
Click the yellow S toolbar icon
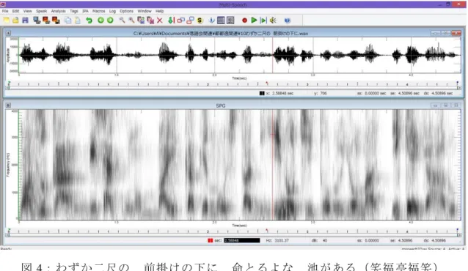(x=200, y=21)
